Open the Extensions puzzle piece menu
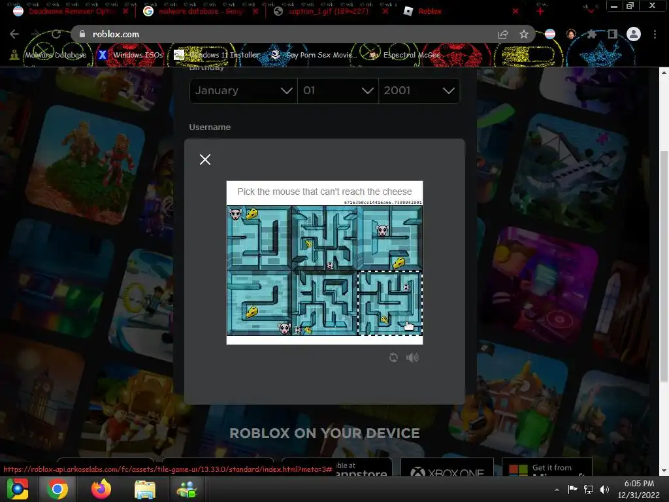 click(592, 34)
